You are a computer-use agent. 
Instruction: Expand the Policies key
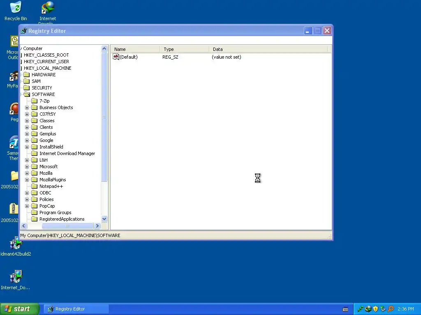pyautogui.click(x=27, y=200)
